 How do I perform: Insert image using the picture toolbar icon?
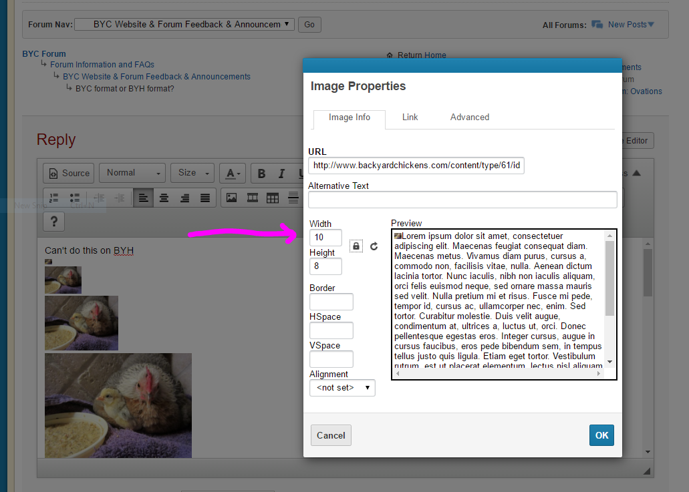pos(232,198)
